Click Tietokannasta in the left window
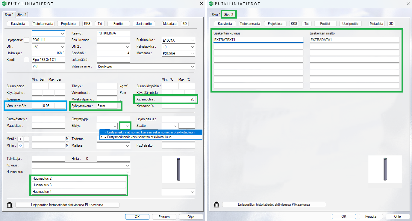The width and height of the screenshot is (412, 221). (43, 24)
